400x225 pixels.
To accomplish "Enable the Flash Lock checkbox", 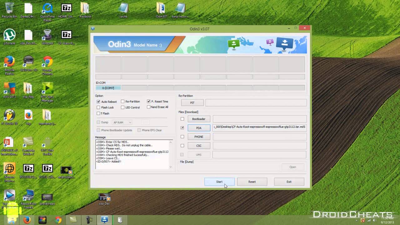I will [x=98, y=107].
